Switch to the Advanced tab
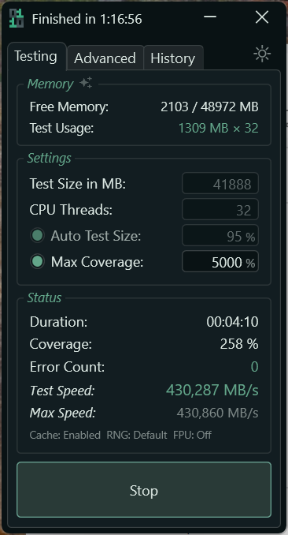The width and height of the screenshot is (288, 535). pos(105,58)
